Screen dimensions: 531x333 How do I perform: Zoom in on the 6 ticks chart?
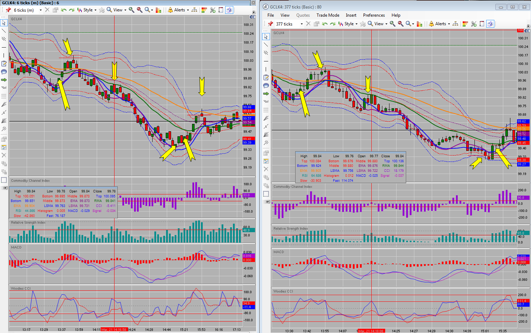[132, 10]
